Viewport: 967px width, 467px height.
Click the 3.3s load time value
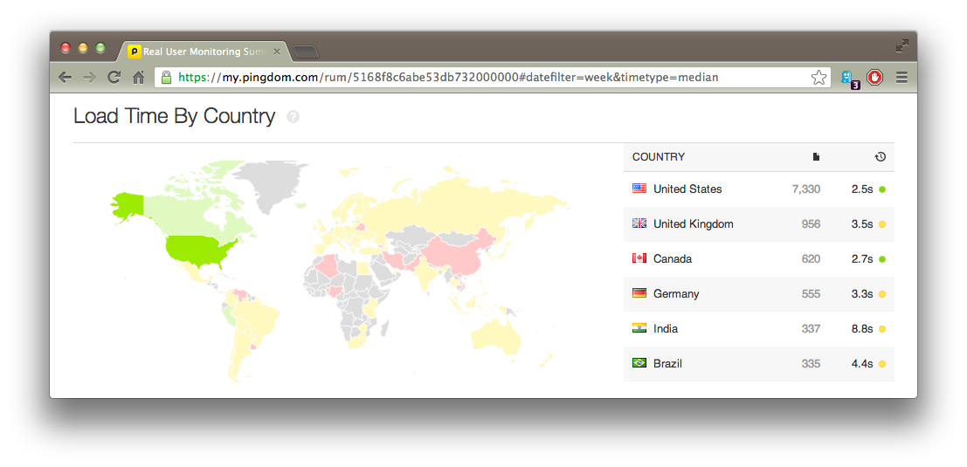point(861,294)
